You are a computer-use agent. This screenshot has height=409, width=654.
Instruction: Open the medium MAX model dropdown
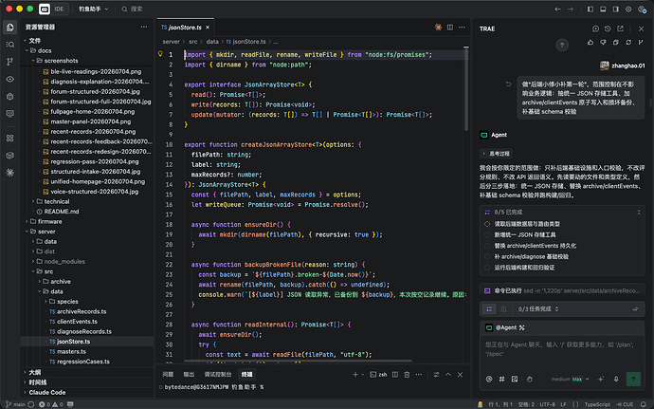tap(570, 379)
